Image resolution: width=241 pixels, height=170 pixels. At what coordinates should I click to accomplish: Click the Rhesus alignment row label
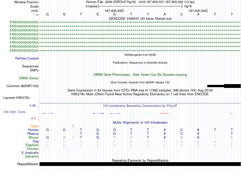[x=33, y=134]
